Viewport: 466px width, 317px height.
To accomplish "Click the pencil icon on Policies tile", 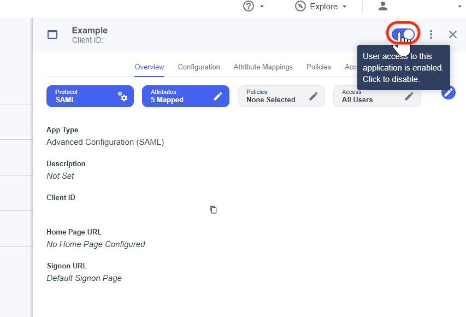I will 314,96.
